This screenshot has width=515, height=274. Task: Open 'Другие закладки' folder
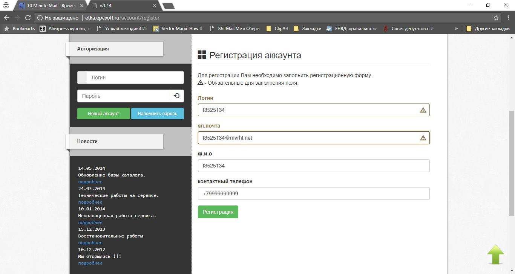coord(488,28)
